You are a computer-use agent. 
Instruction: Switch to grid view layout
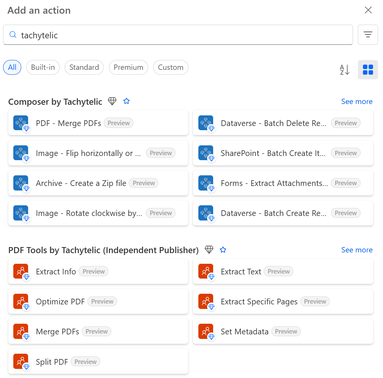click(x=368, y=69)
